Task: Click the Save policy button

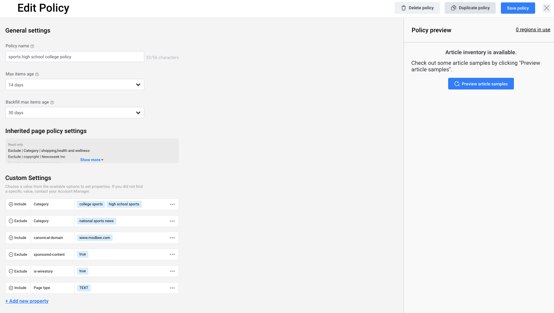Action: [518, 8]
